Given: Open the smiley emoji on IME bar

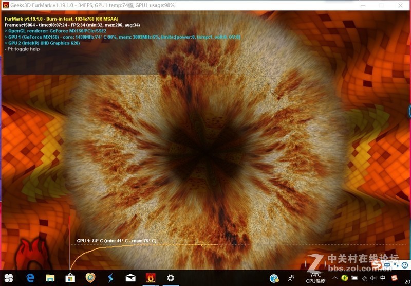Looking at the screenshot, I should coord(405,265).
